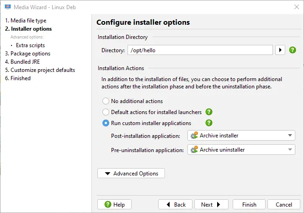This screenshot has width=304, height=213.
Task: Click the Archive uninstaller gear icon
Action: click(194, 149)
